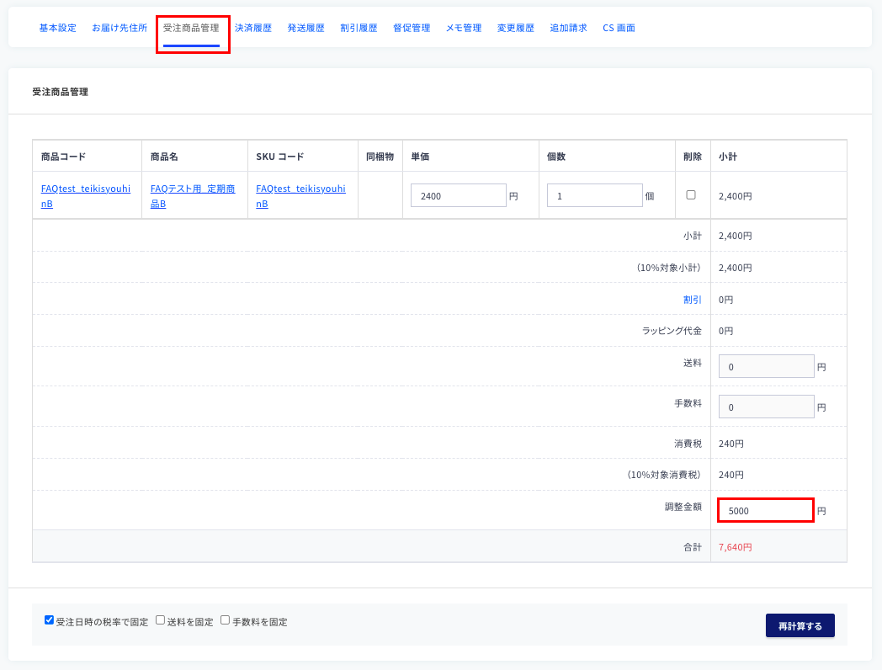Enable 手数料を固定 checkbox
Screen dimensions: 882x670
click(x=225, y=620)
